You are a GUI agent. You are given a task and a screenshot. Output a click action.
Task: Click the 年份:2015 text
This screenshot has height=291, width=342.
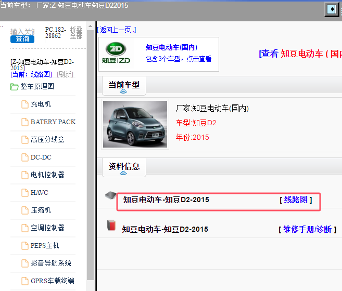coord(193,137)
